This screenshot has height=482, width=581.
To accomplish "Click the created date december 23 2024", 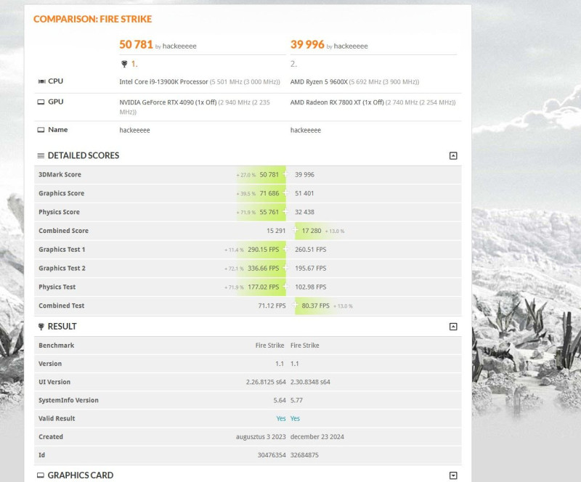I will pyautogui.click(x=317, y=437).
